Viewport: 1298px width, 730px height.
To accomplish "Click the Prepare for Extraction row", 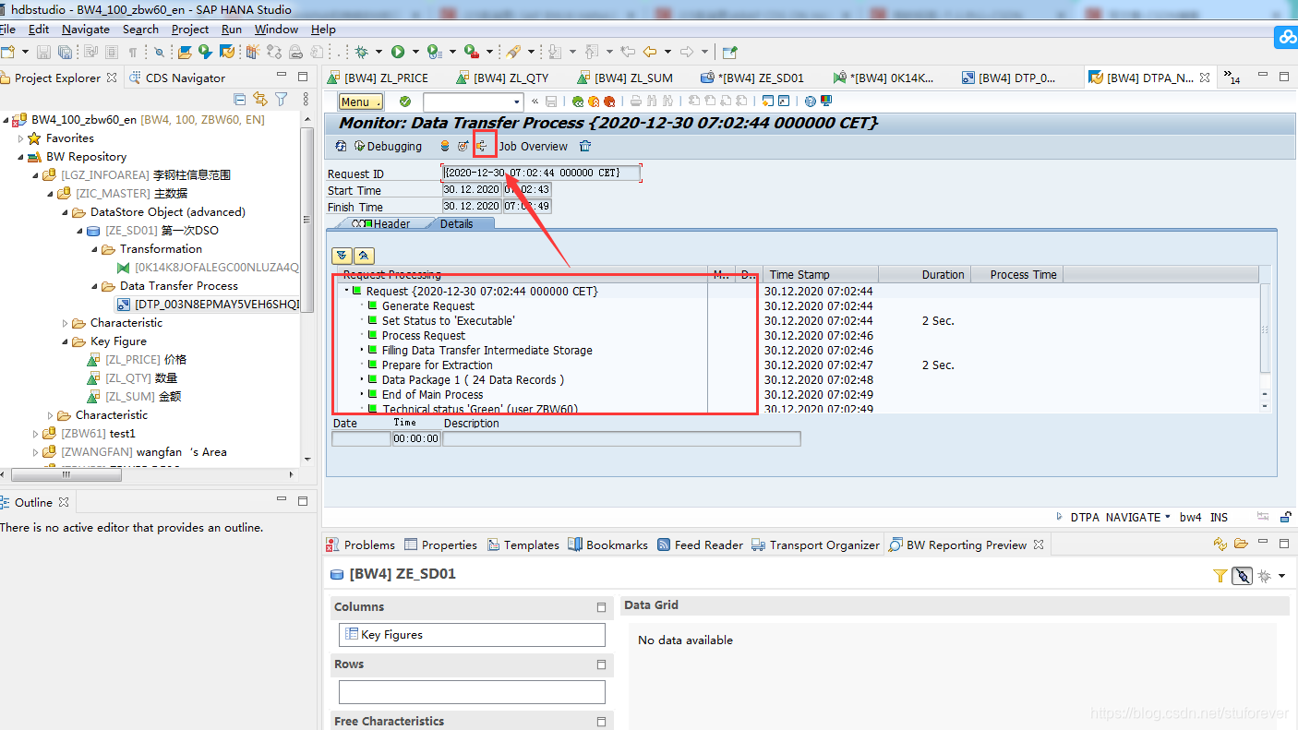I will (438, 365).
